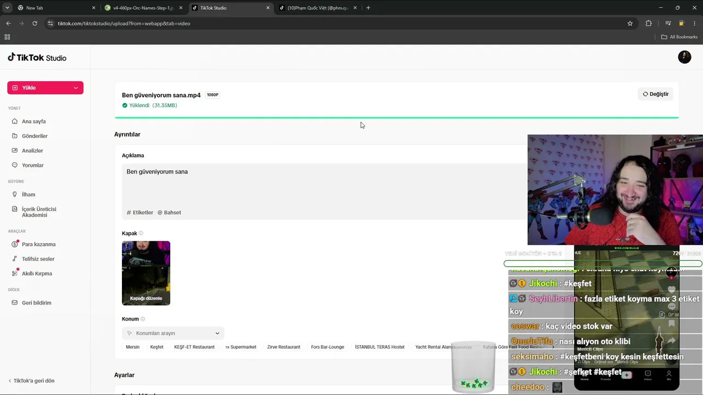703x395 pixels.
Task: Choose KEŞF-ET Restaurant location chip
Action: 194,347
